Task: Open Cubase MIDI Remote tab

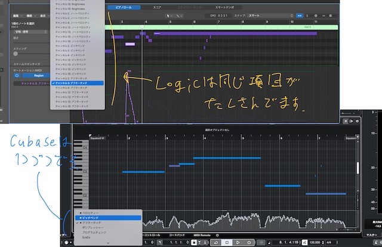Action: pyautogui.click(x=202, y=235)
